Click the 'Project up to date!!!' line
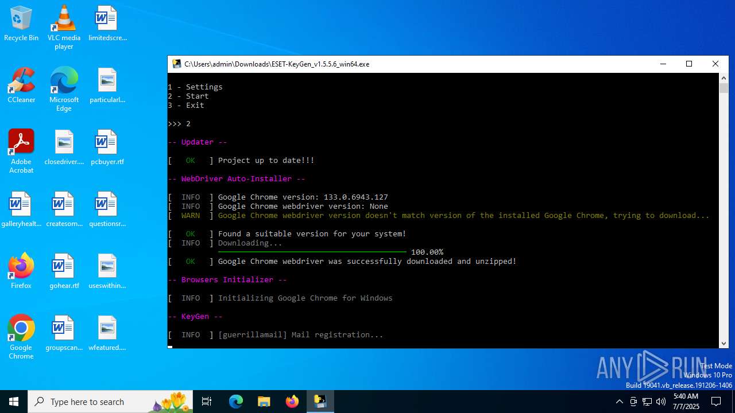 click(x=266, y=161)
